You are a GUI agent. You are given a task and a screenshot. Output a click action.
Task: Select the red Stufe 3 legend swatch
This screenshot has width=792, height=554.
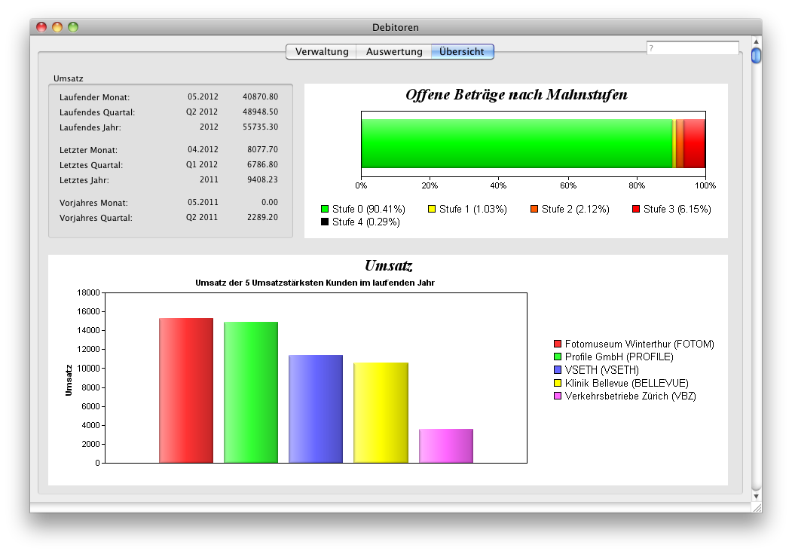coord(636,209)
